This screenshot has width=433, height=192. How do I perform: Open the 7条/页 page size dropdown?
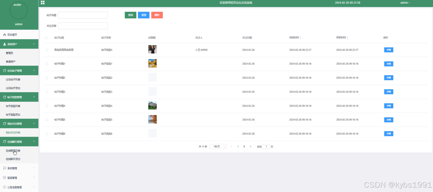218,146
